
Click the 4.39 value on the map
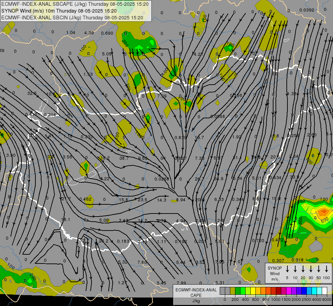tap(89, 33)
